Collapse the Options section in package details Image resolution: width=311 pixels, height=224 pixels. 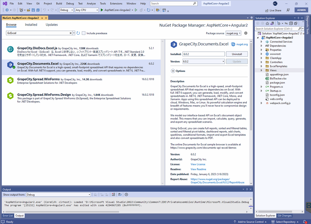tap(173, 71)
